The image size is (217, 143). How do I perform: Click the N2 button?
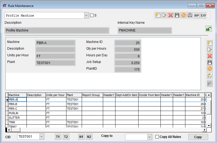coord(89,137)
